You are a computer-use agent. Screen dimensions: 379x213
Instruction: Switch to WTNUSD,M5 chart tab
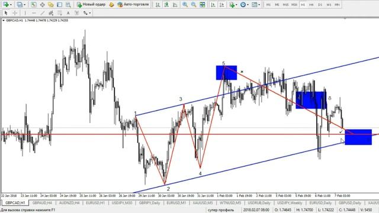click(x=230, y=203)
